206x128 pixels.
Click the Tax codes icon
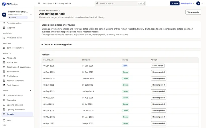[x=4, y=100]
